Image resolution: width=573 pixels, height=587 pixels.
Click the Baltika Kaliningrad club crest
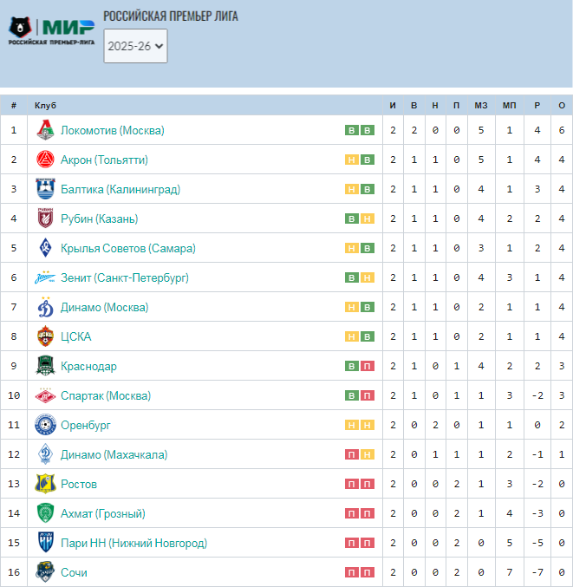pos(45,189)
